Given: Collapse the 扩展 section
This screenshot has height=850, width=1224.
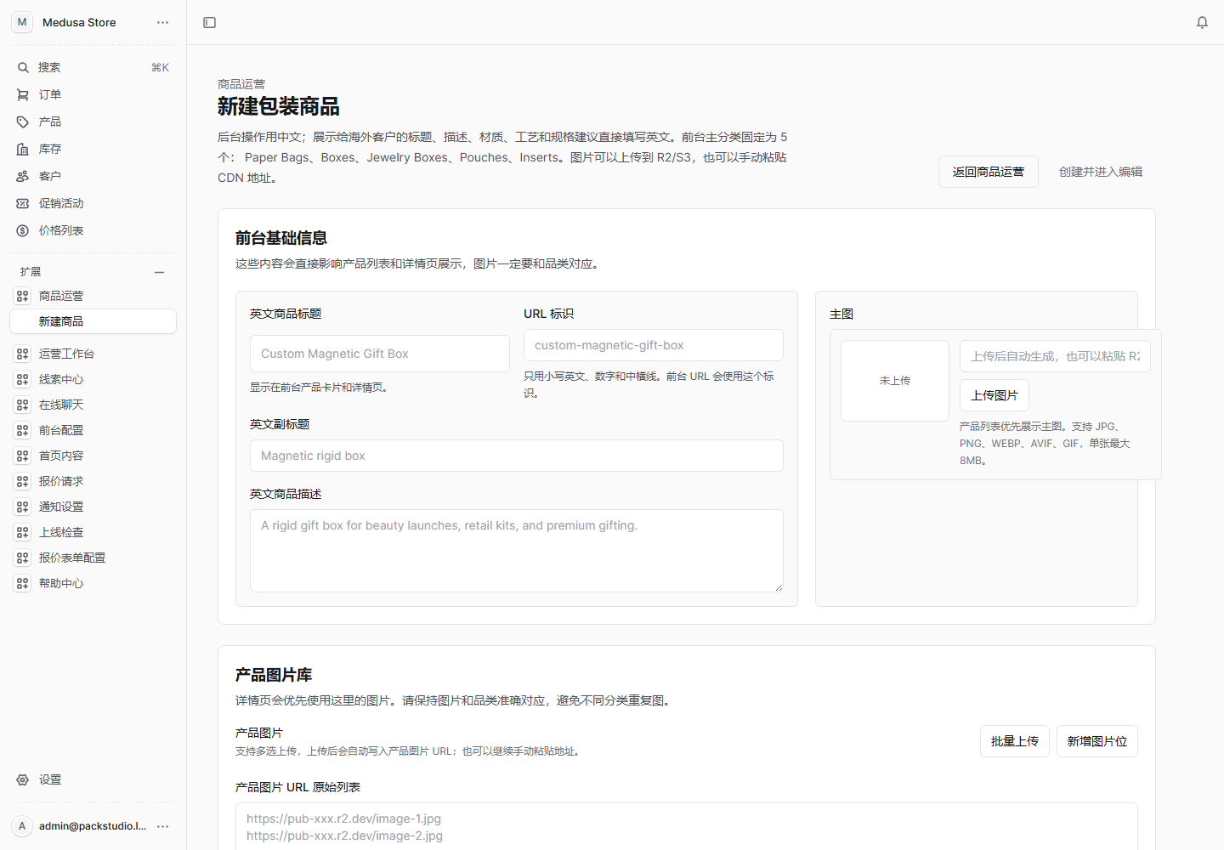Looking at the screenshot, I should (x=159, y=272).
